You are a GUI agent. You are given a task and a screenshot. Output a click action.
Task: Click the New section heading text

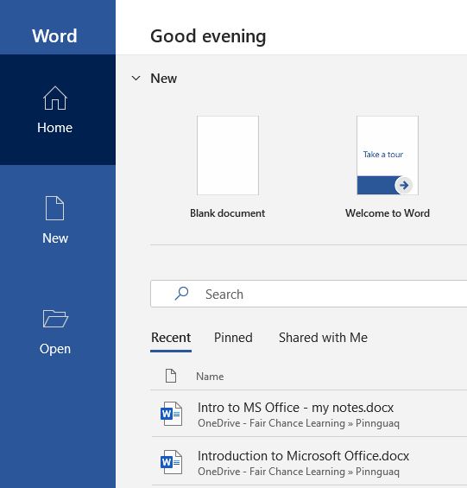click(x=164, y=78)
